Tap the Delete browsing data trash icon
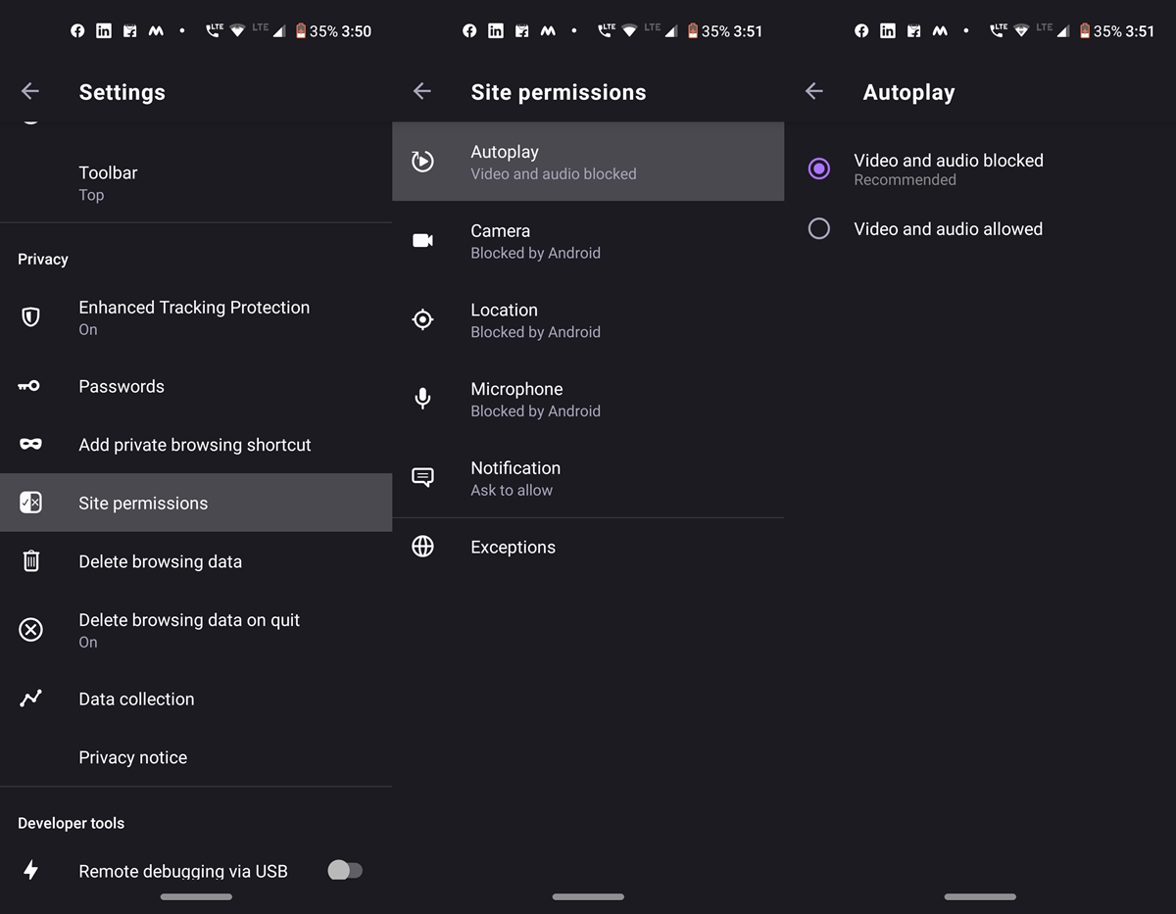 pyautogui.click(x=30, y=561)
